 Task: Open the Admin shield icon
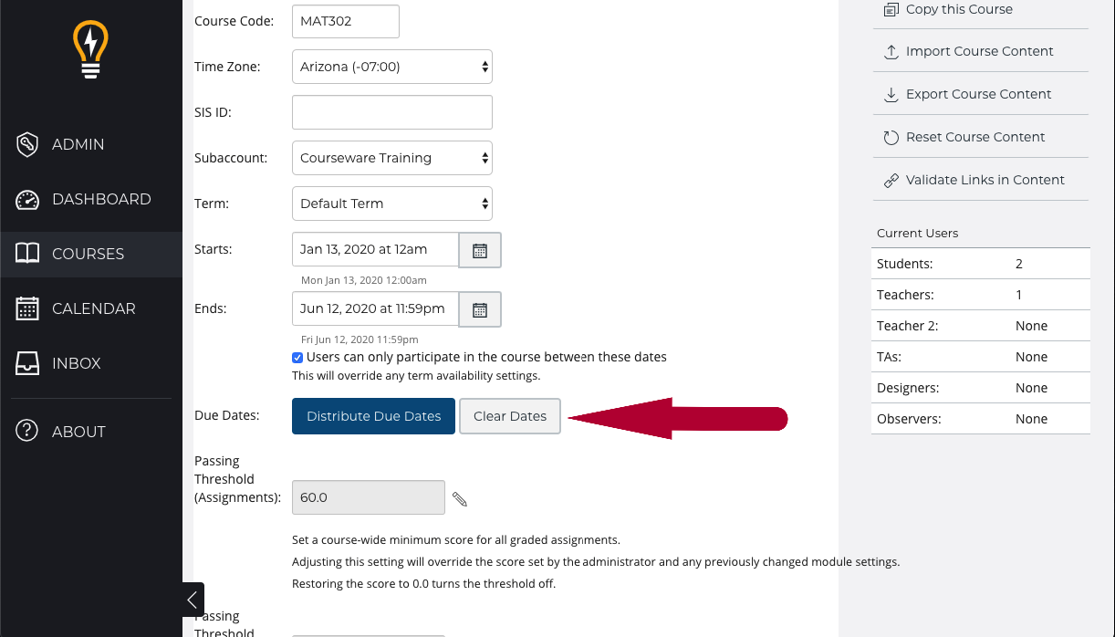[27, 144]
